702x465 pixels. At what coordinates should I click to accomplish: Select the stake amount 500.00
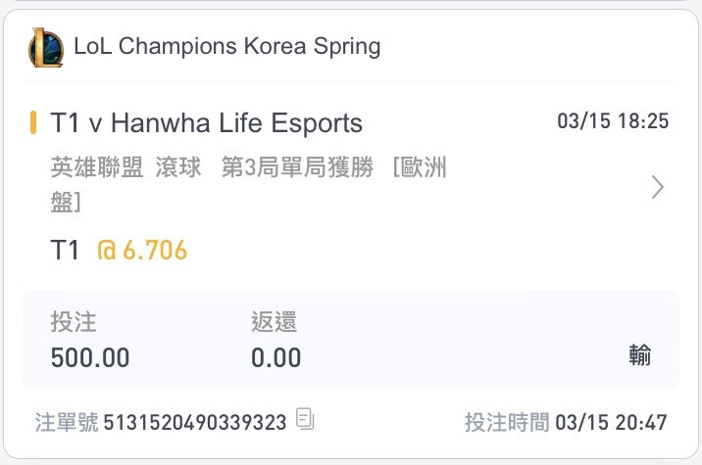pos(90,357)
